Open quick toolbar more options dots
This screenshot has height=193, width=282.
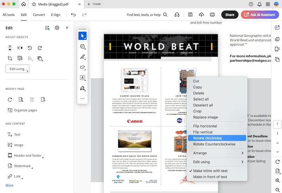[x=82, y=99]
